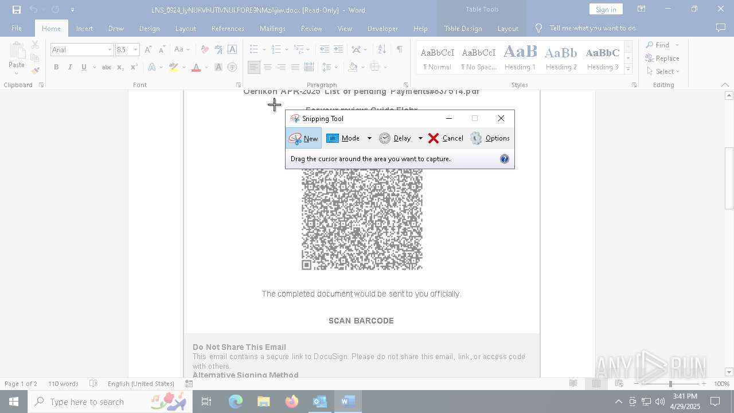Click Clear All Formatting icon

pyautogui.click(x=205, y=50)
